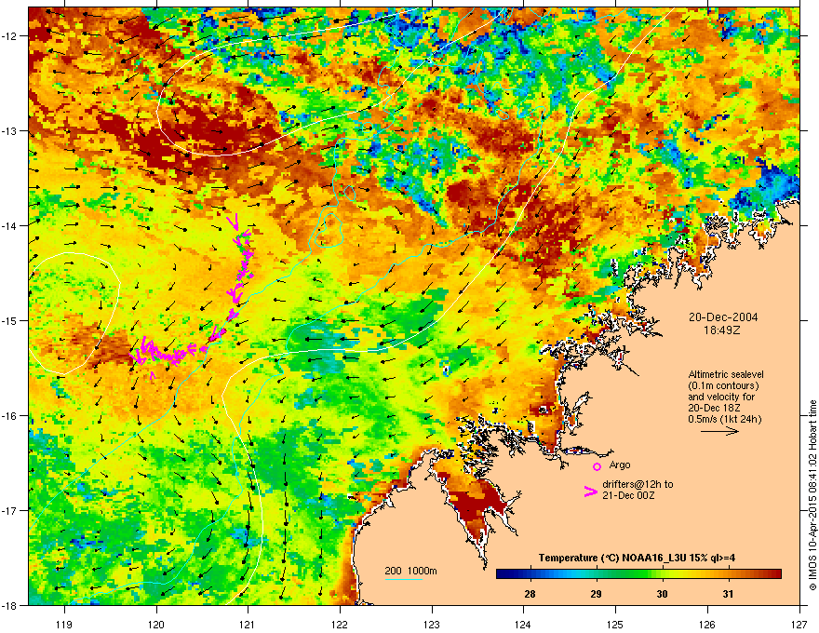Click the '-17' latitude axis label
This screenshot has height=633, width=819.
9,510
